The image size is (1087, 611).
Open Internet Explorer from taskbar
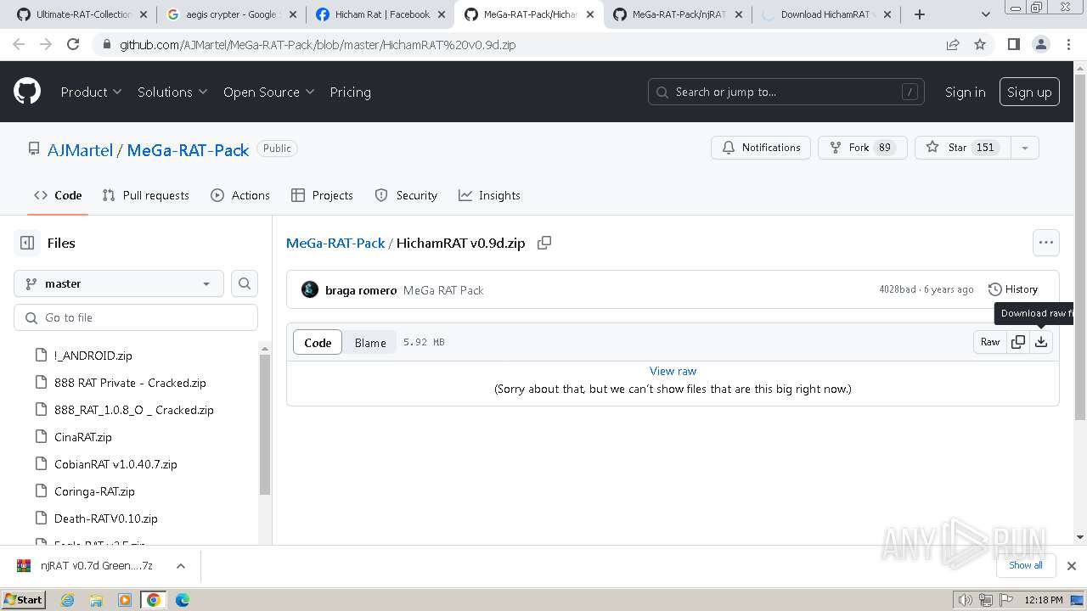pyautogui.click(x=68, y=600)
